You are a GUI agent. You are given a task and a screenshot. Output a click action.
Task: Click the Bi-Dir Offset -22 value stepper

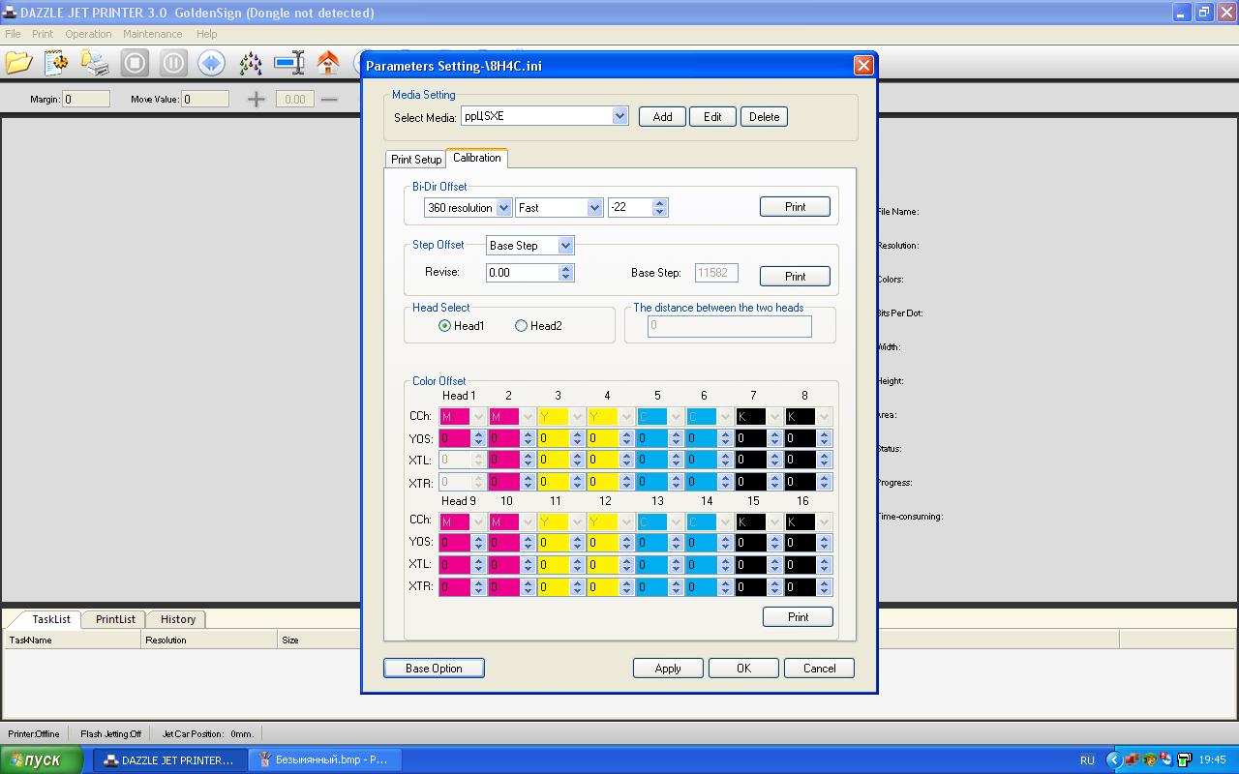pyautogui.click(x=659, y=207)
